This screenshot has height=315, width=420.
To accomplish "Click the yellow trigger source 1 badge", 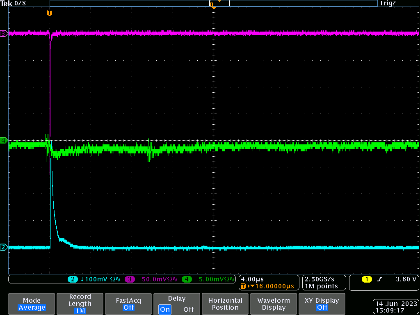I will pos(366,279).
